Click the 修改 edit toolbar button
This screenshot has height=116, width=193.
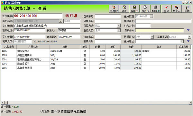pyautogui.click(x=124, y=9)
